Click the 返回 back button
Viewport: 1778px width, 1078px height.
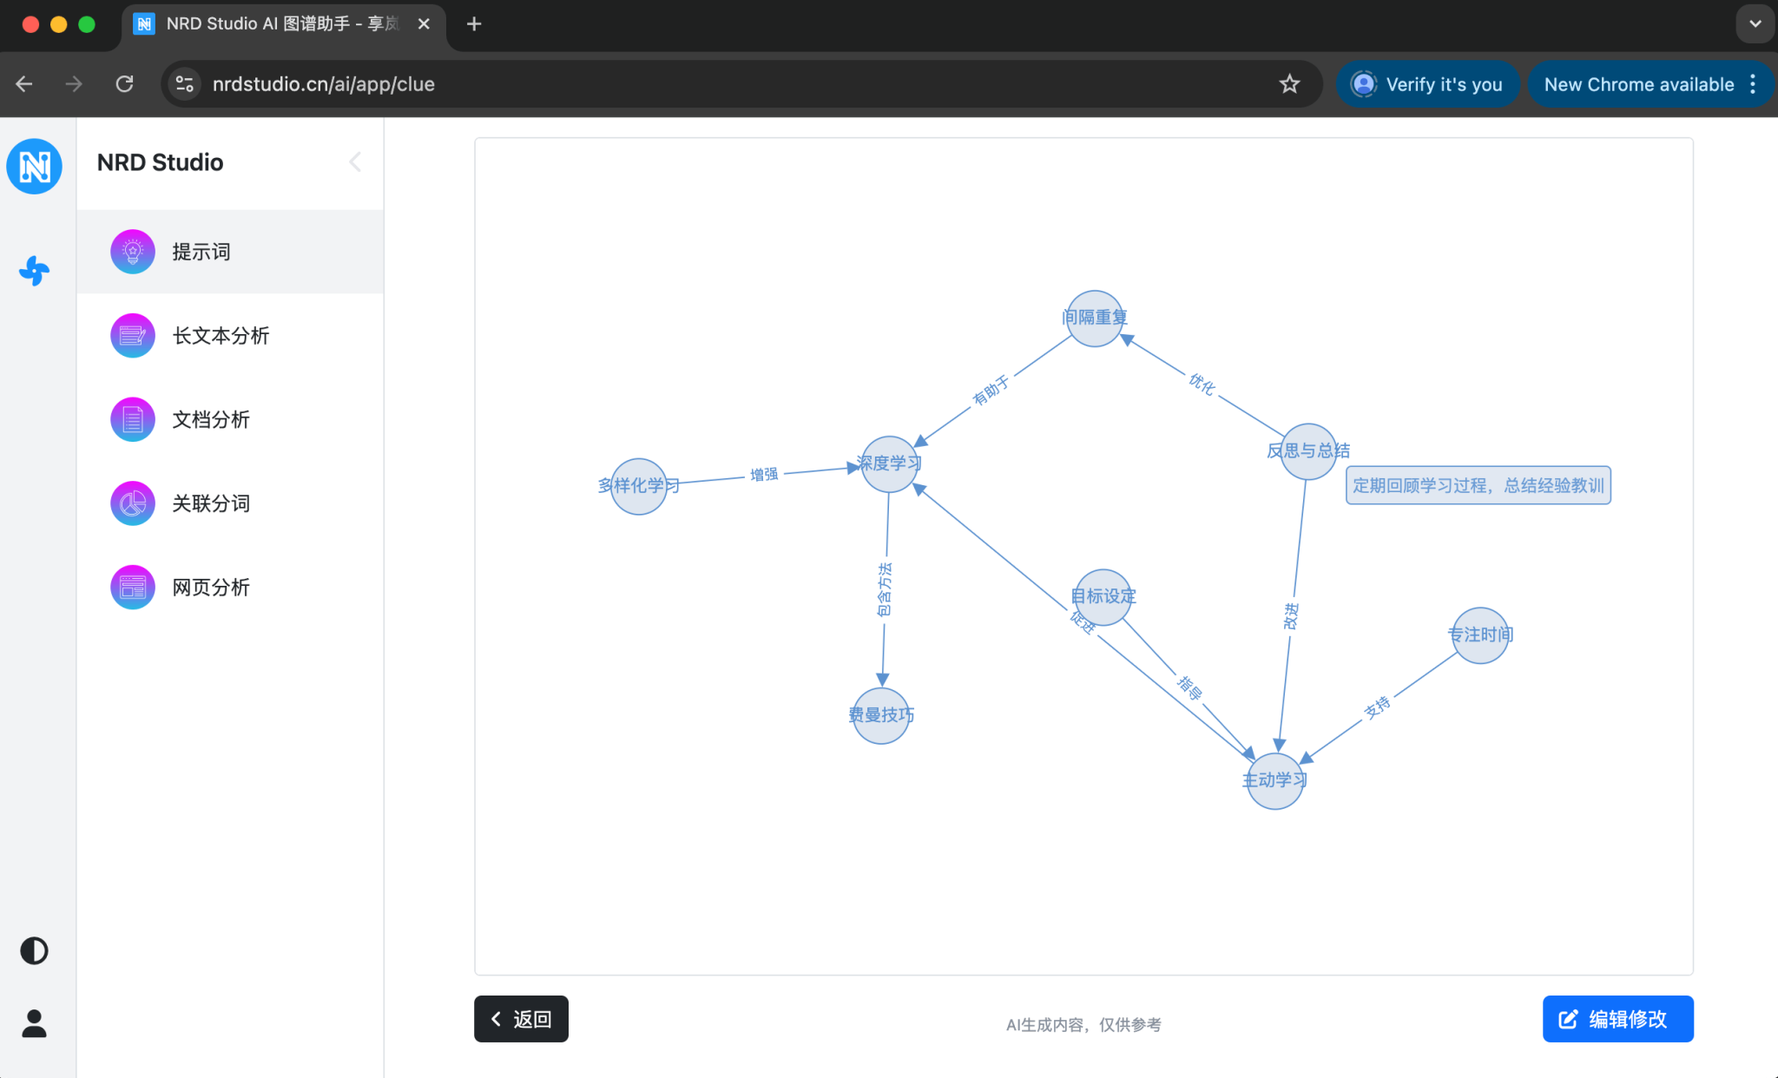[521, 1019]
